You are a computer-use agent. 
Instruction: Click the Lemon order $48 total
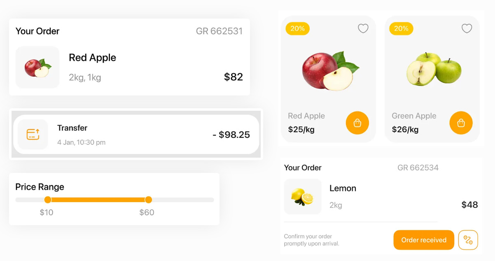(469, 205)
